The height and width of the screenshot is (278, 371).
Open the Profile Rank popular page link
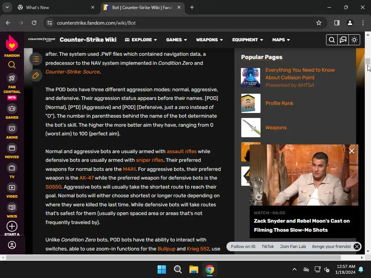coord(279,103)
